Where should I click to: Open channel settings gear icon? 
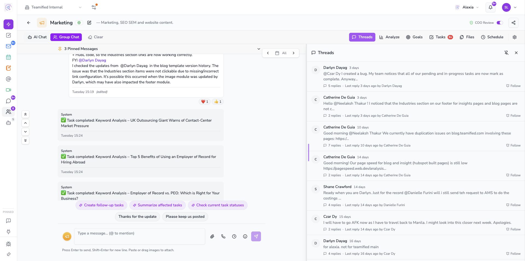[x=514, y=37]
